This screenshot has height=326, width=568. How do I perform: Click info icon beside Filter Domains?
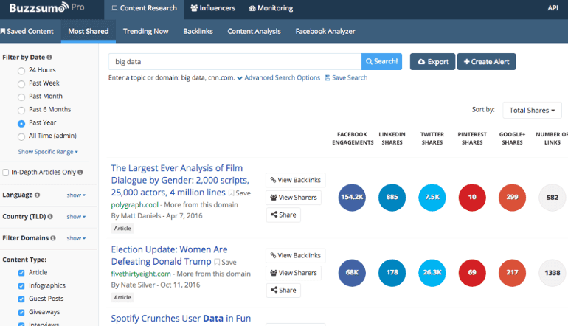coord(53,238)
